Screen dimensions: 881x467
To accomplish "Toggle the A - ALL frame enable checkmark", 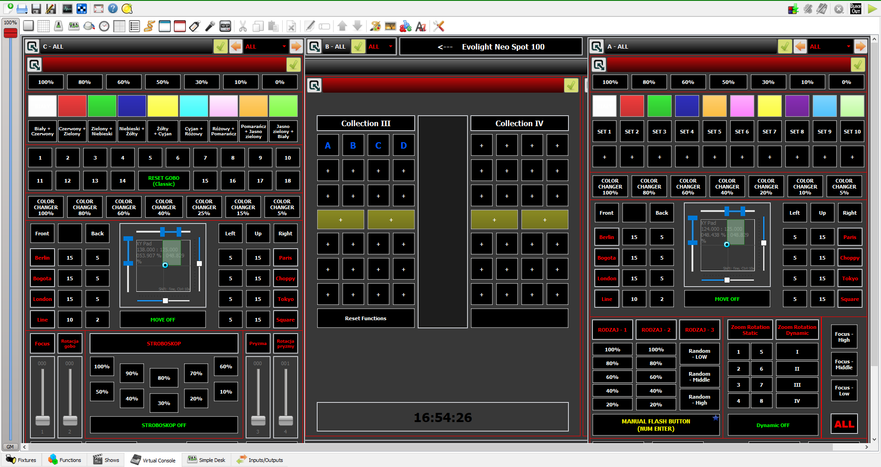I will coord(785,46).
